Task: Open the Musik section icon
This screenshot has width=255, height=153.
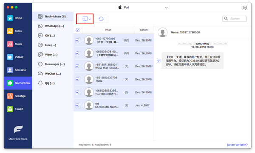Action: coord(10,44)
